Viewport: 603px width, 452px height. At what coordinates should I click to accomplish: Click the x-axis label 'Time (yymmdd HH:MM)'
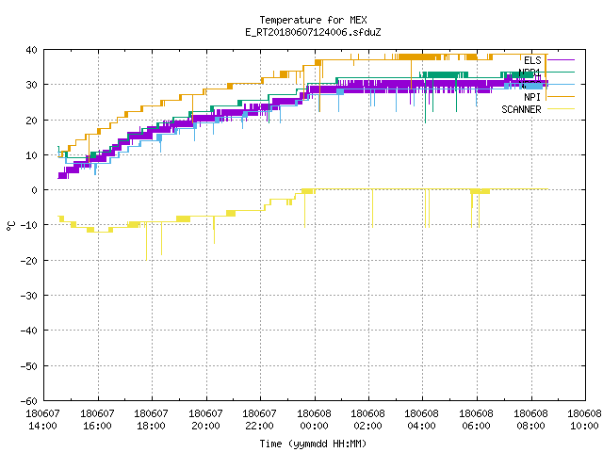tap(313, 444)
